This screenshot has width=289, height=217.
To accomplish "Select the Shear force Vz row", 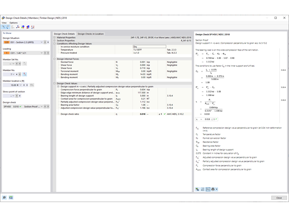I will pyautogui.click(x=124, y=68).
